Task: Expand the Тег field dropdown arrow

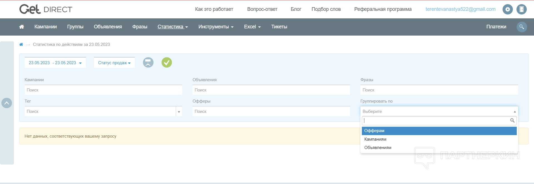Action: [179, 111]
